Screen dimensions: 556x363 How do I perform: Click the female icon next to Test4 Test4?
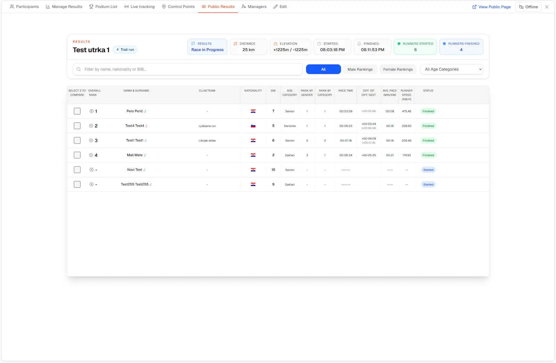click(x=146, y=126)
